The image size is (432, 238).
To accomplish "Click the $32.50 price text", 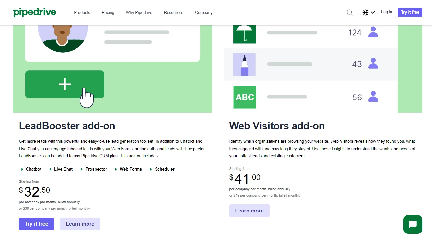I will (35, 192).
